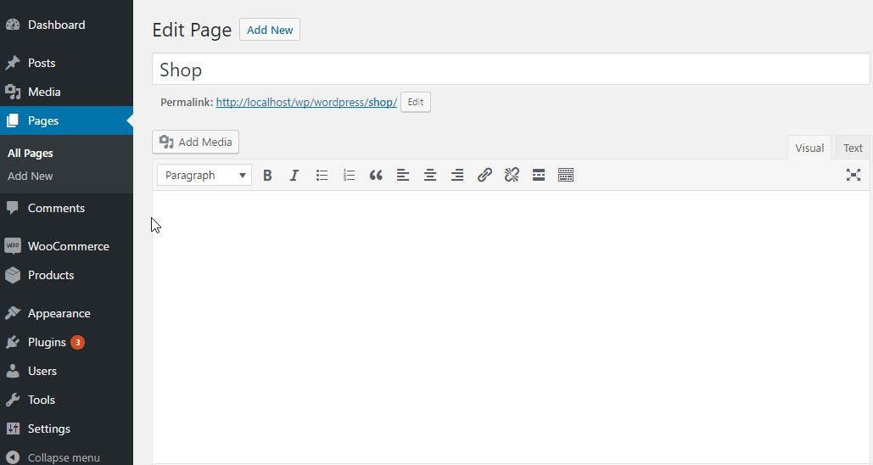Open the Media menu label
Image resolution: width=873 pixels, height=465 pixels.
[44, 92]
